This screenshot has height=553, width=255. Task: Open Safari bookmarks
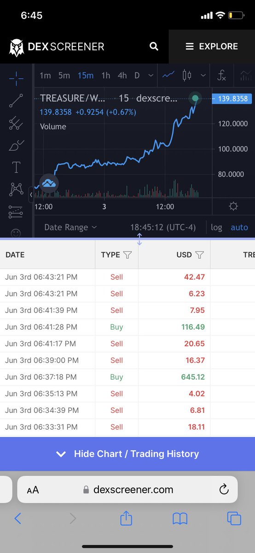(x=180, y=519)
